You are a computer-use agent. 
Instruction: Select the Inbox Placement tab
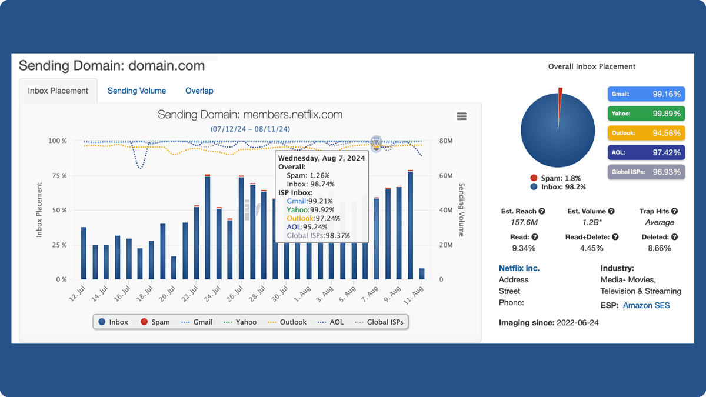(58, 91)
